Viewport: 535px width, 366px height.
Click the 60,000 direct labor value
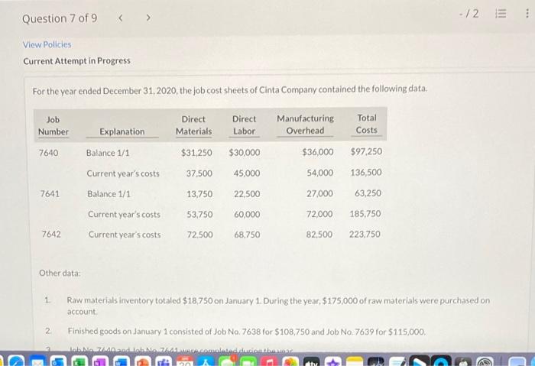tap(247, 215)
